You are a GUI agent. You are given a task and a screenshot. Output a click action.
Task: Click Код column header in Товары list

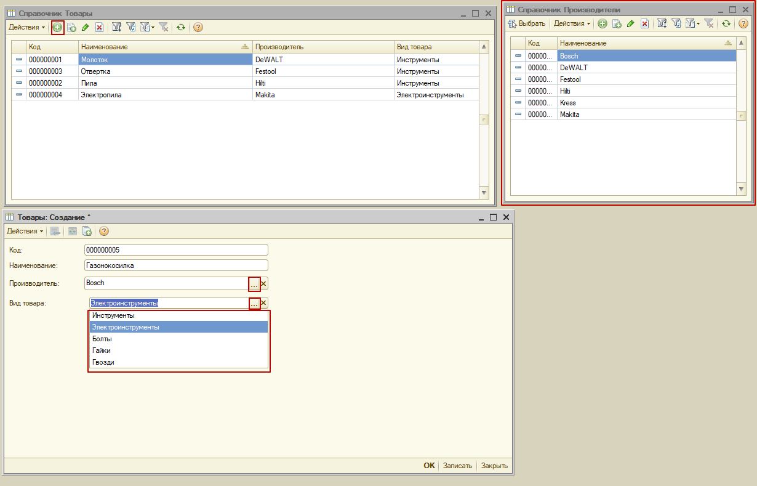pos(52,47)
